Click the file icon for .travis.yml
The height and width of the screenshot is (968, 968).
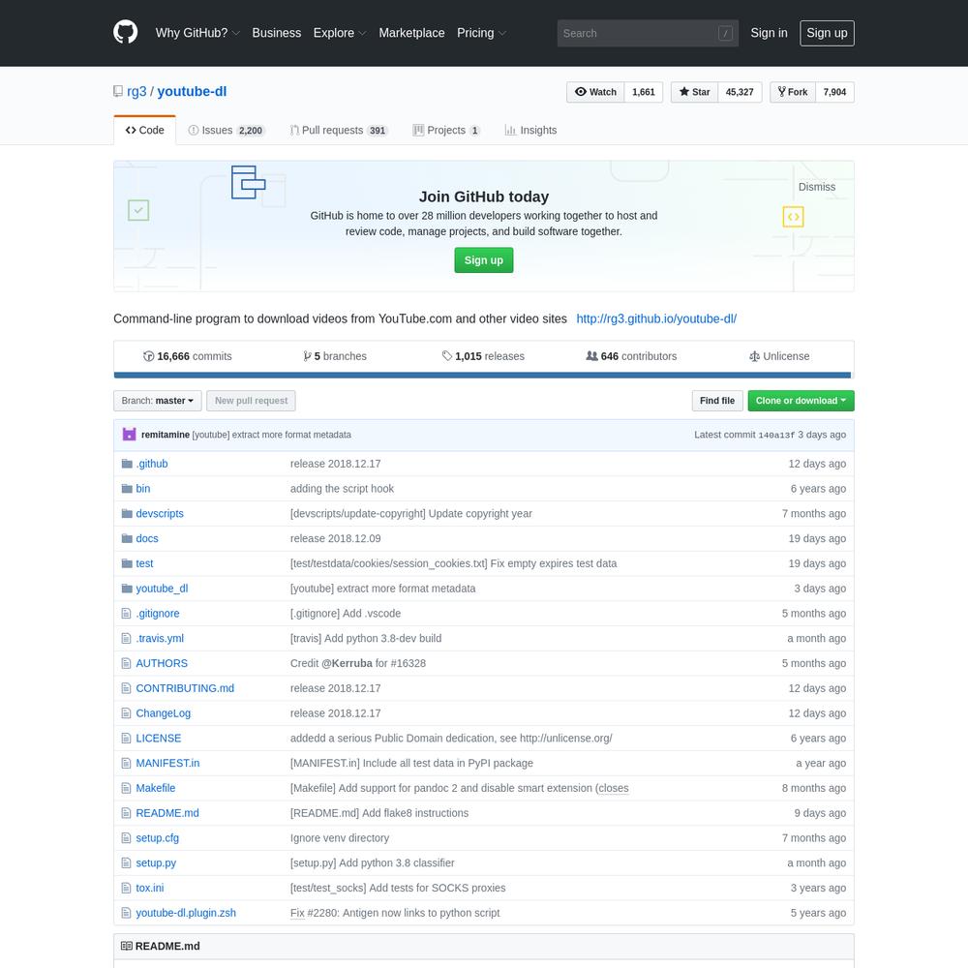coord(127,638)
